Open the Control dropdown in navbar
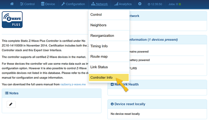This screenshot has width=209, height=123. point(27,4)
